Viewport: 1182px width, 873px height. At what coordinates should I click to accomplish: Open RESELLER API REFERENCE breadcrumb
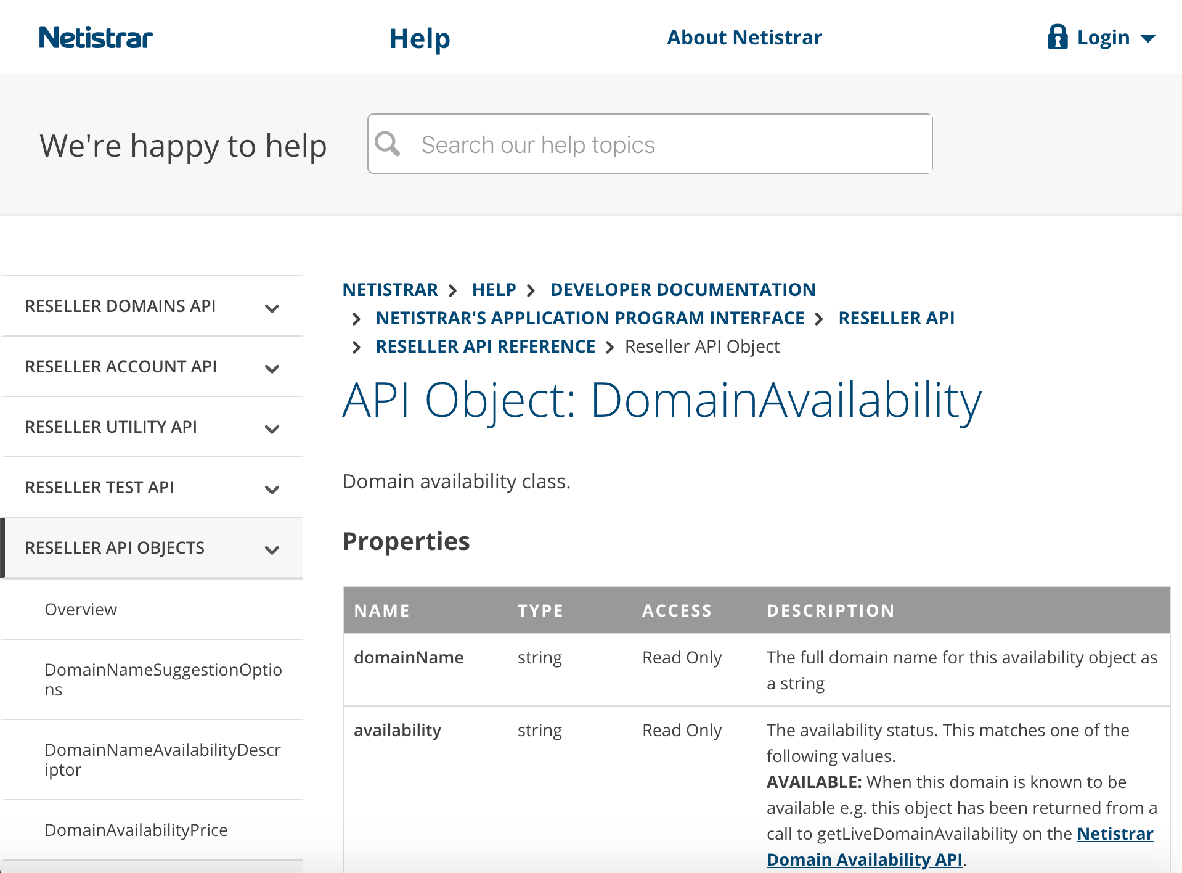(x=486, y=346)
